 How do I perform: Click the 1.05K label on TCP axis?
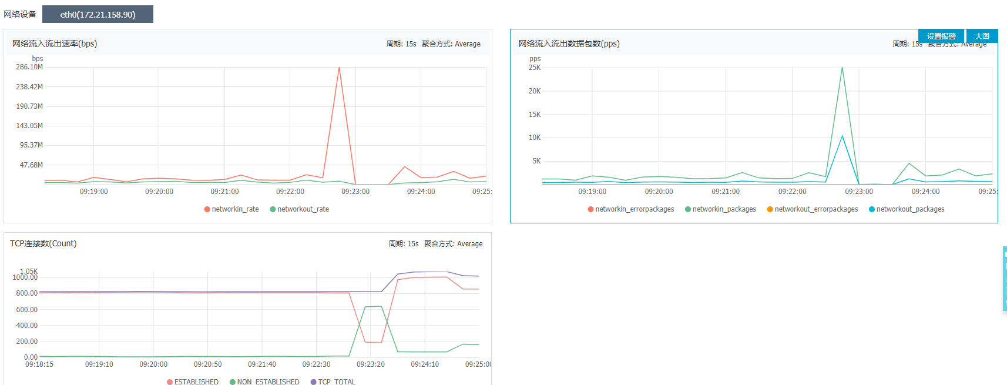(x=29, y=272)
